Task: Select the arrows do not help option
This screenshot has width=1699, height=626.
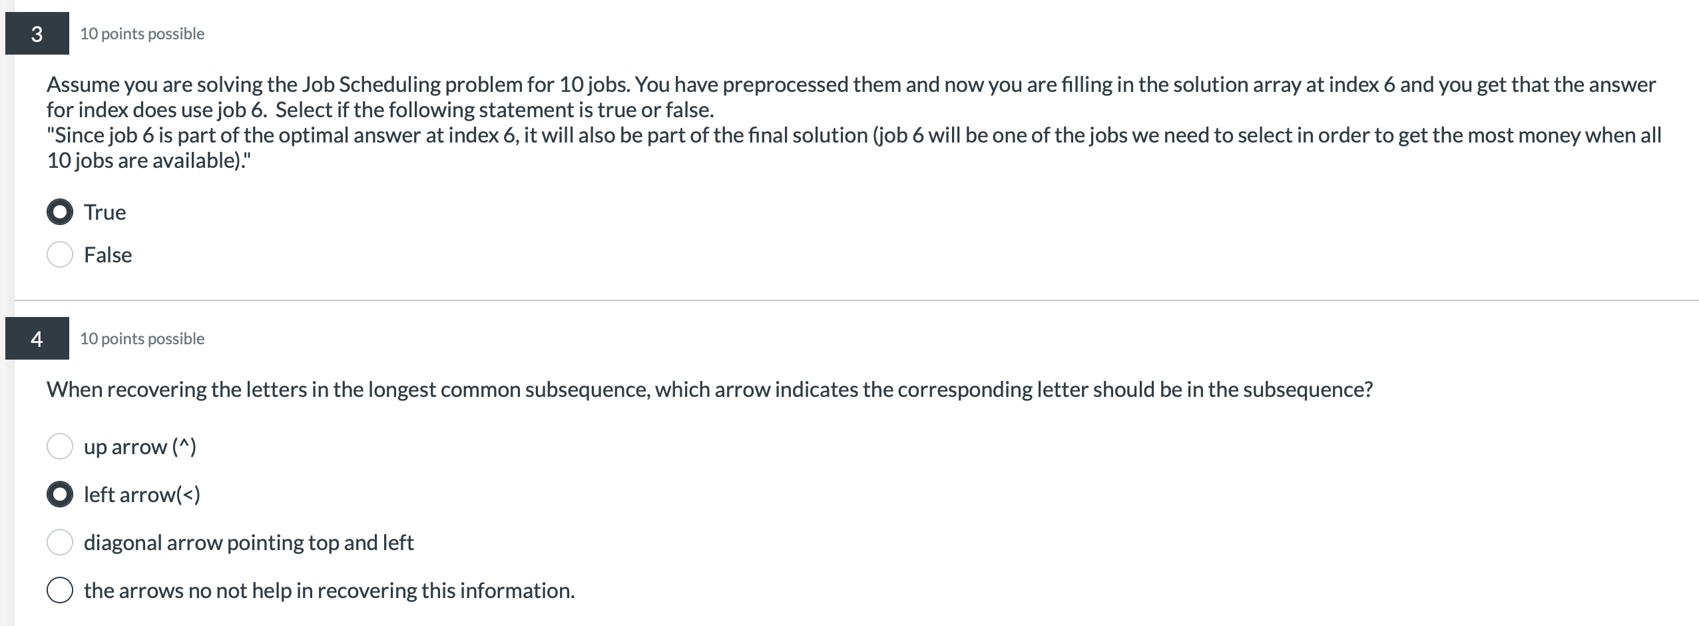Action: [60, 589]
